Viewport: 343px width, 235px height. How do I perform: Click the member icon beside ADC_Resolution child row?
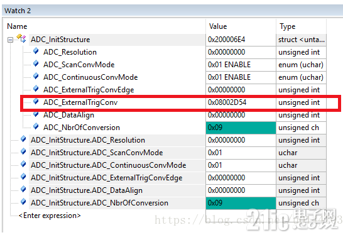(x=36, y=52)
